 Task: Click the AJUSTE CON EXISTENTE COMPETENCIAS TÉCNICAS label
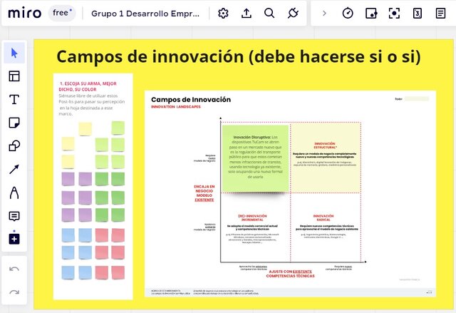coord(290,274)
